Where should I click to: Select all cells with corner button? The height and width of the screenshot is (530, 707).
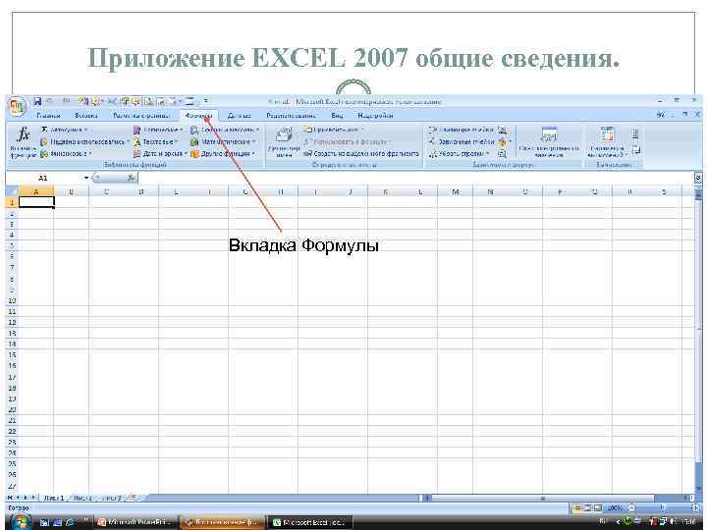12,192
